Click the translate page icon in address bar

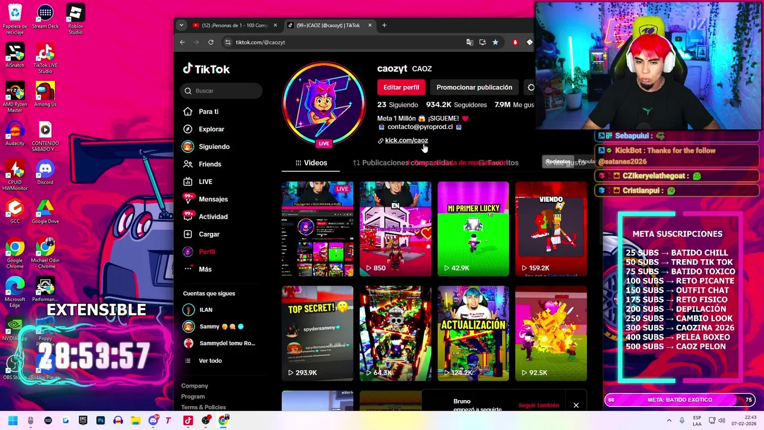click(x=470, y=42)
